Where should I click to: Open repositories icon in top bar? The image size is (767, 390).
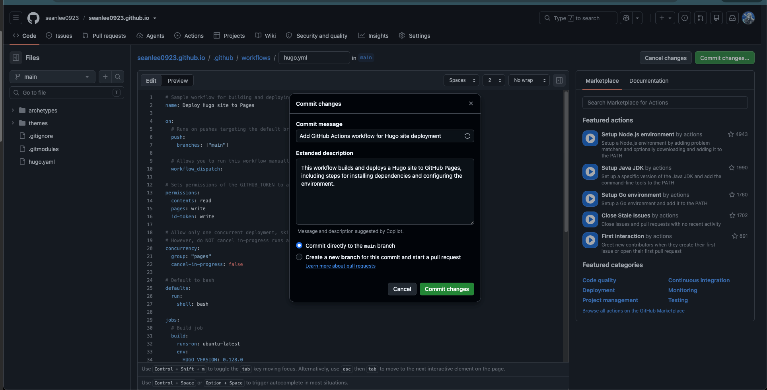716,18
